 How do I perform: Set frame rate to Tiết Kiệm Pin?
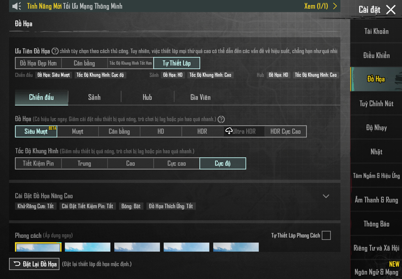38,164
